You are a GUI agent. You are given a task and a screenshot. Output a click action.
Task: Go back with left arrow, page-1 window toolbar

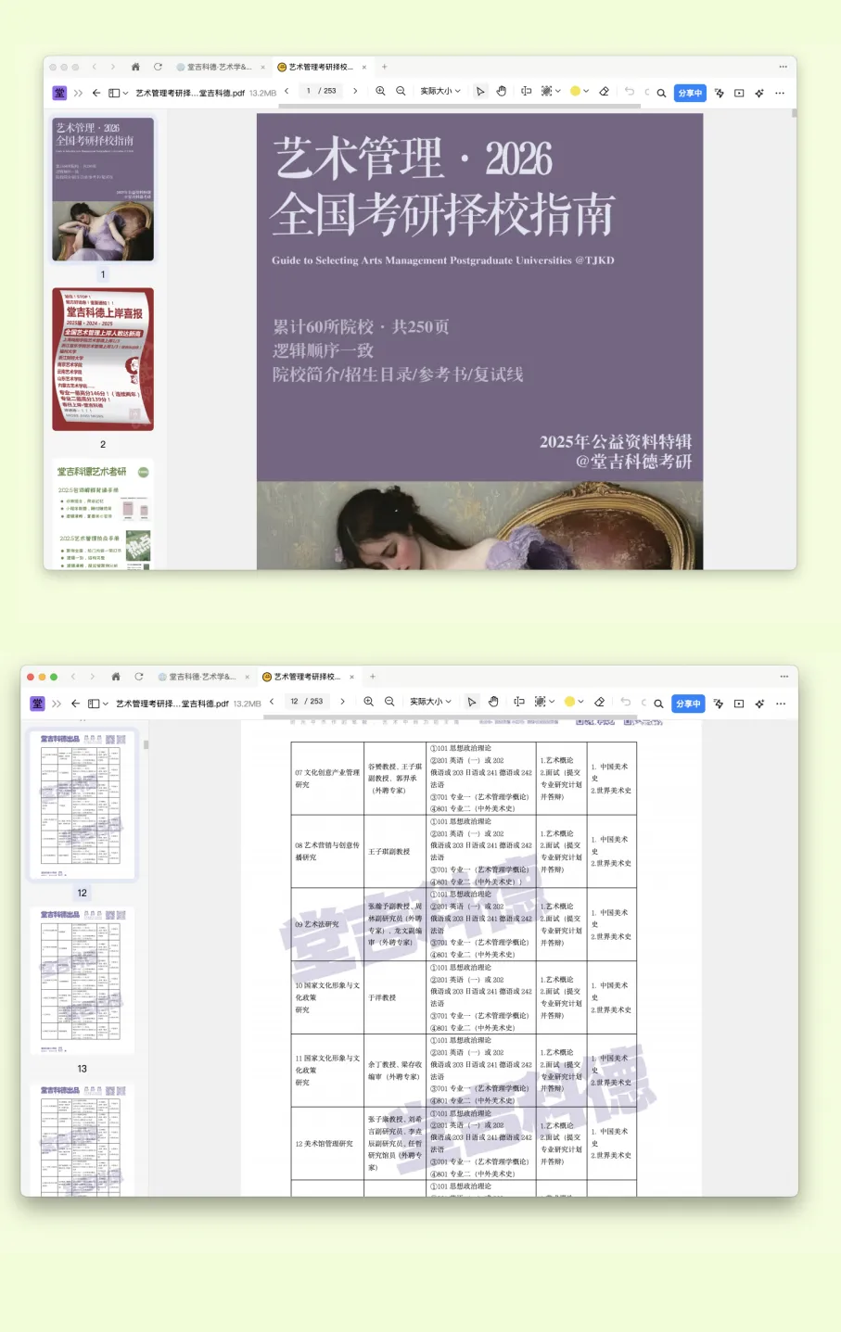pyautogui.click(x=96, y=93)
